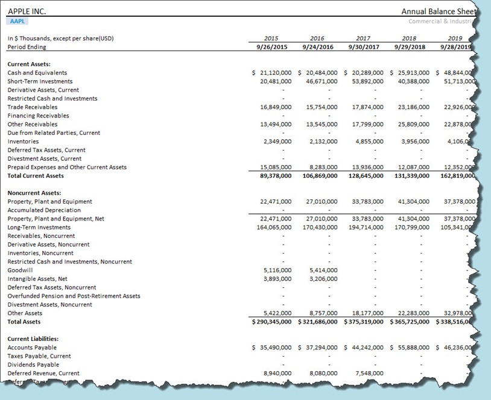491x400 pixels.
Task: Click the Taxes Payable, Current row label
Action: coord(39,356)
